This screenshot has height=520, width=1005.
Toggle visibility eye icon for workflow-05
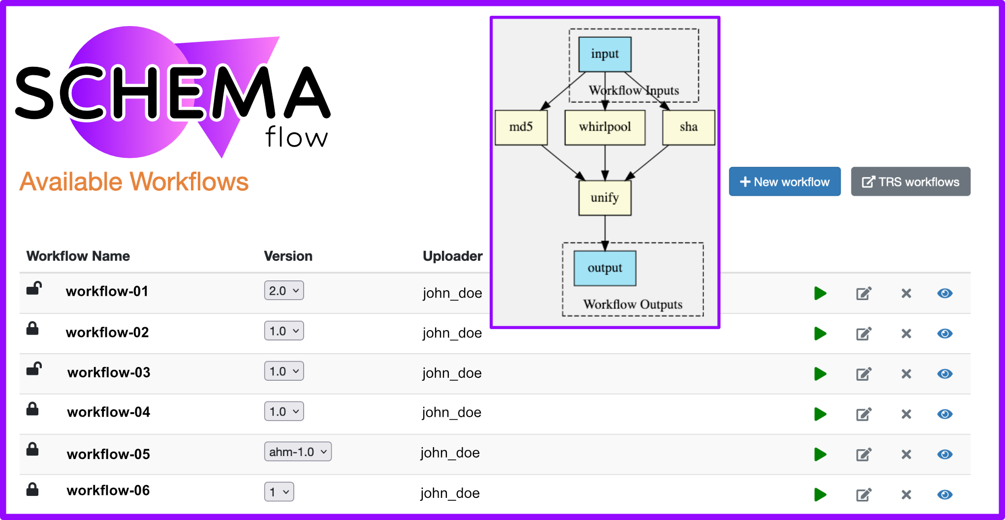(x=944, y=455)
